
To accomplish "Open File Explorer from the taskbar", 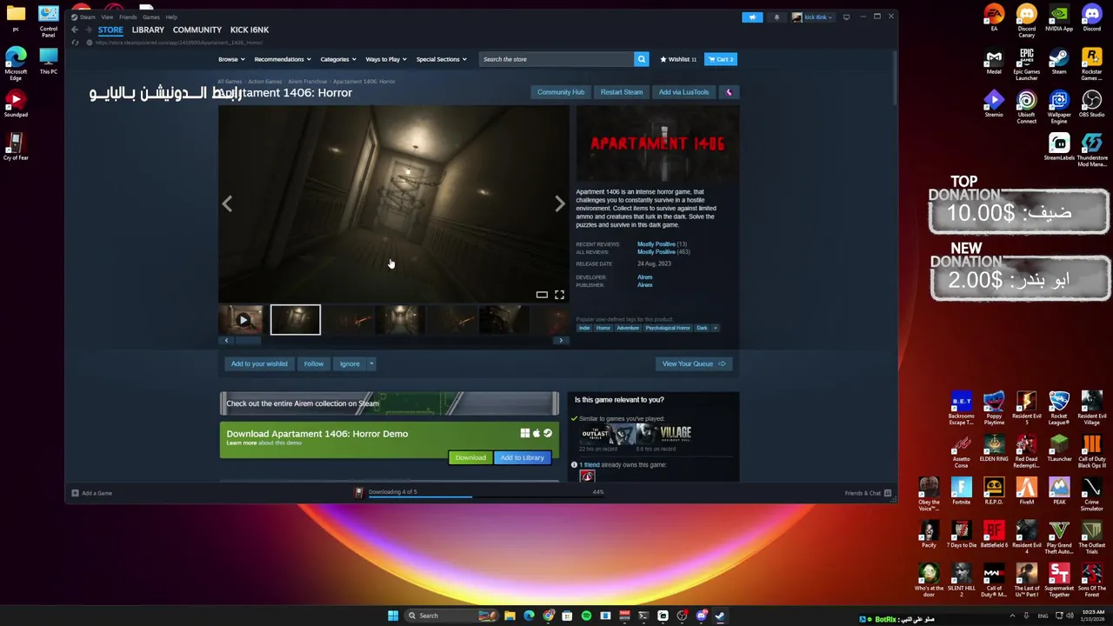I will (x=510, y=616).
